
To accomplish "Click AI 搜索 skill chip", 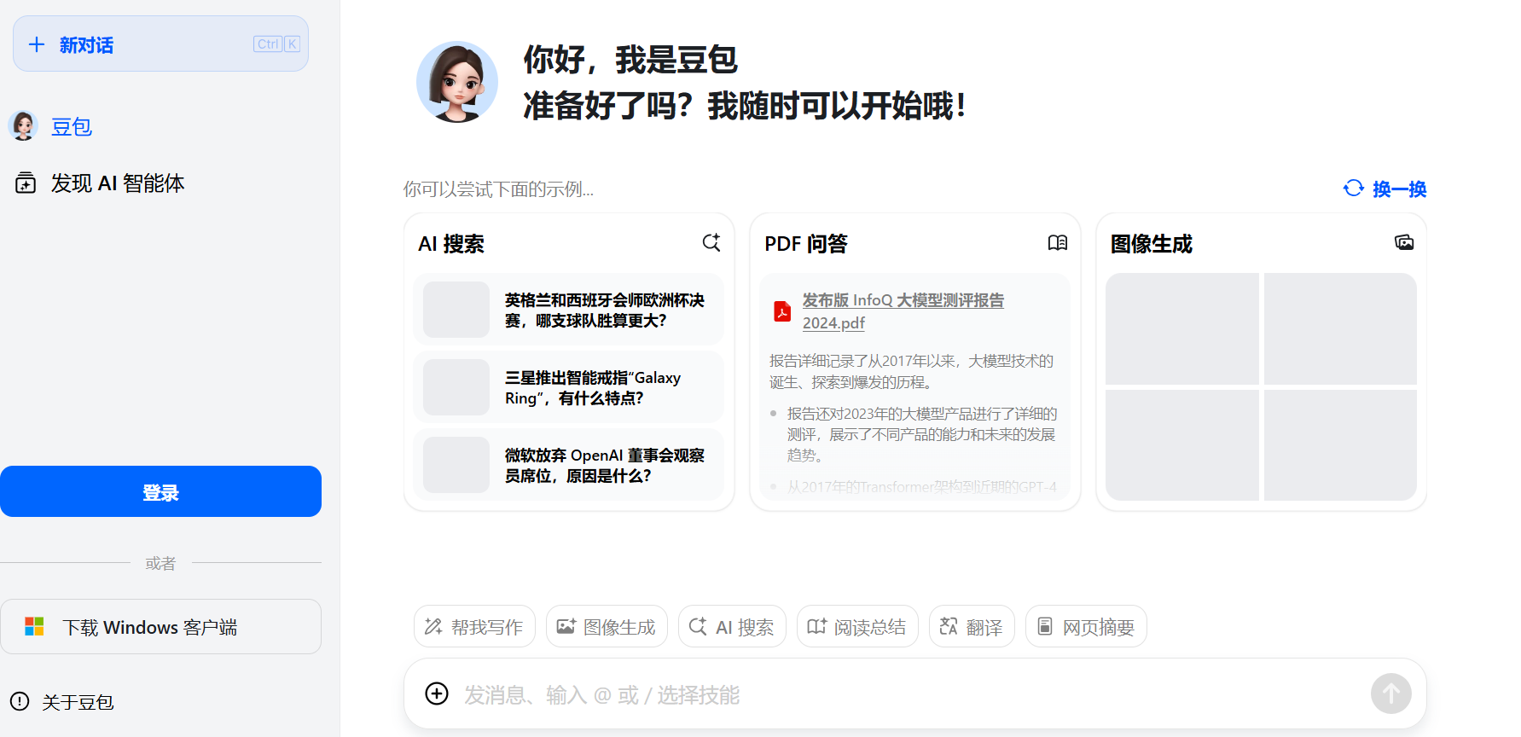I will tap(732, 627).
